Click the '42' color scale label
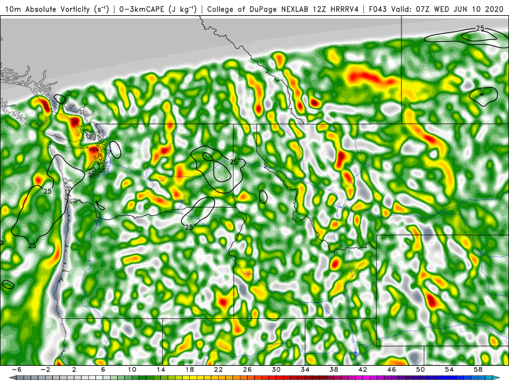The height and width of the screenshot is (381, 509). point(363,370)
